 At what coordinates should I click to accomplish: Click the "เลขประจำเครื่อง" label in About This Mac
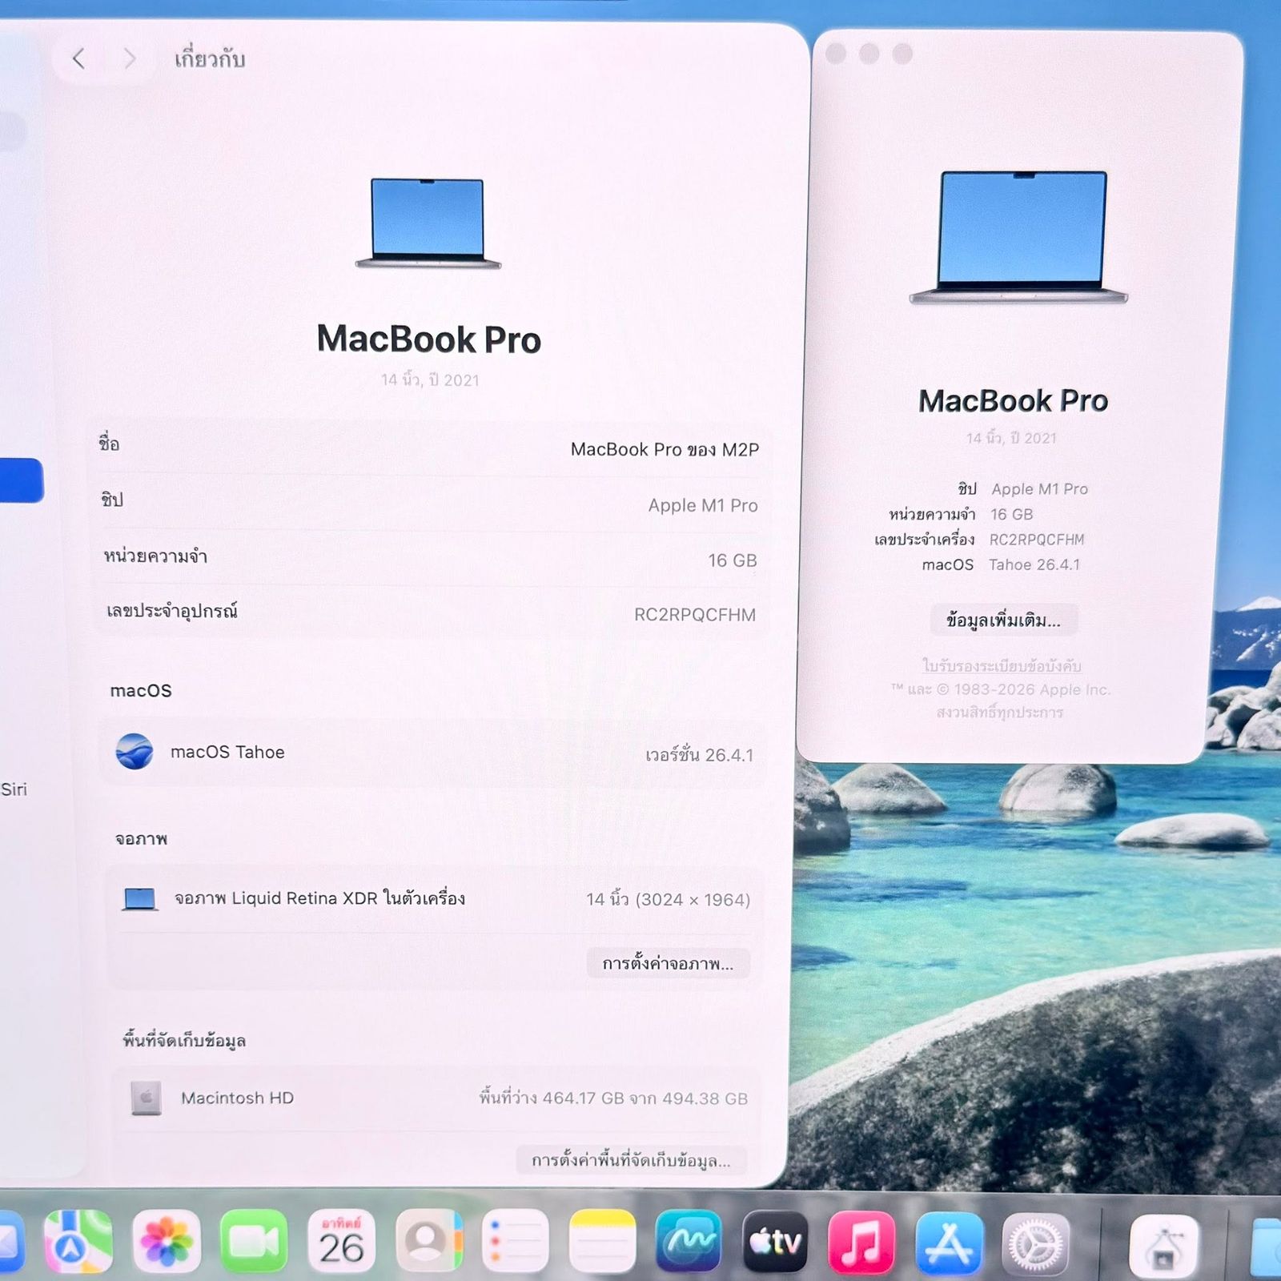tap(925, 540)
